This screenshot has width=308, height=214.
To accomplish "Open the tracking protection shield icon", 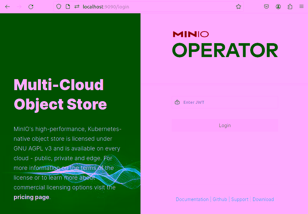I will (x=59, y=6).
